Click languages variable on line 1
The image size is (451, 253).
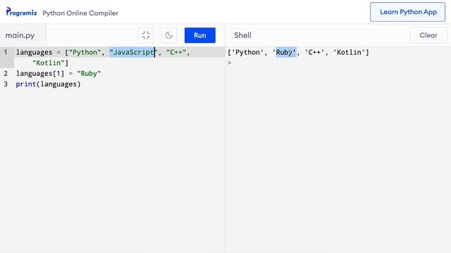(x=35, y=52)
